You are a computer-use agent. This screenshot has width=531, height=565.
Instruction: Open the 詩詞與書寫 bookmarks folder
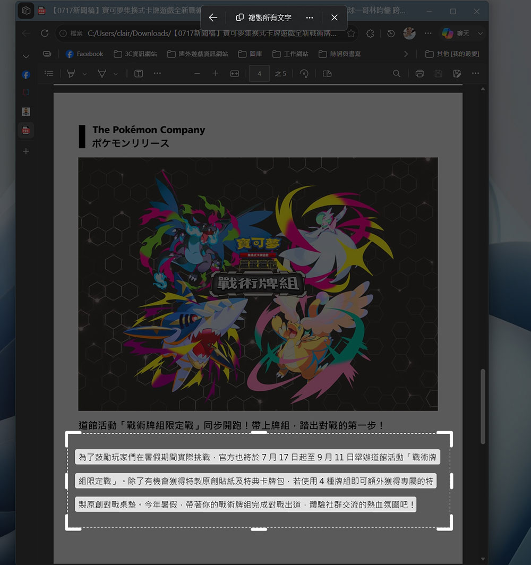340,54
